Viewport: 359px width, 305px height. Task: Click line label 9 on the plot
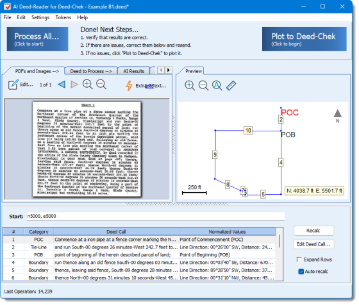(x=215, y=155)
